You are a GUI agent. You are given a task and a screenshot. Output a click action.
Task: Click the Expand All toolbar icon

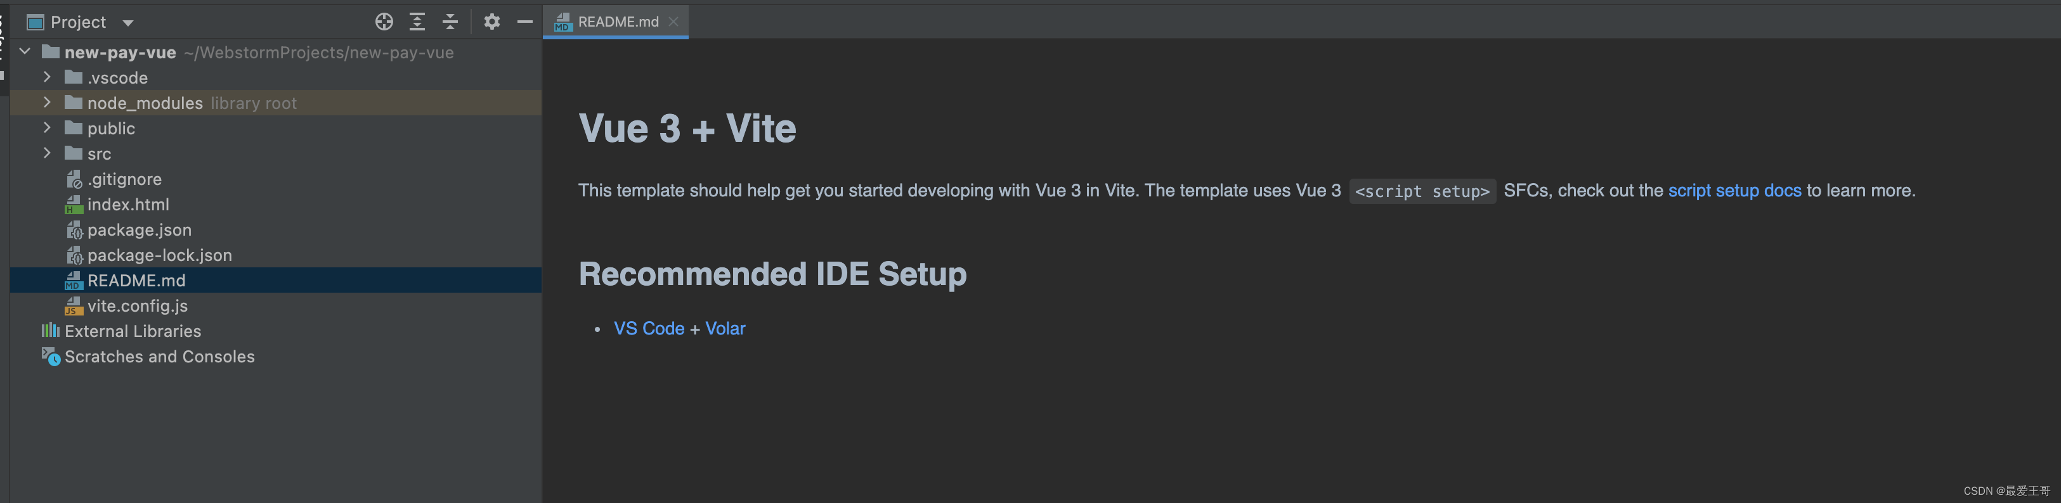coord(417,22)
